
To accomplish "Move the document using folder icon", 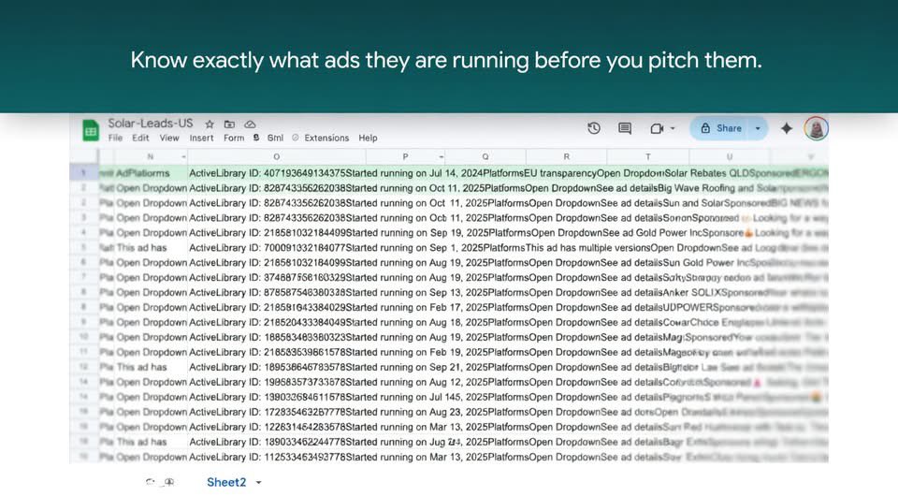I will click(x=229, y=124).
